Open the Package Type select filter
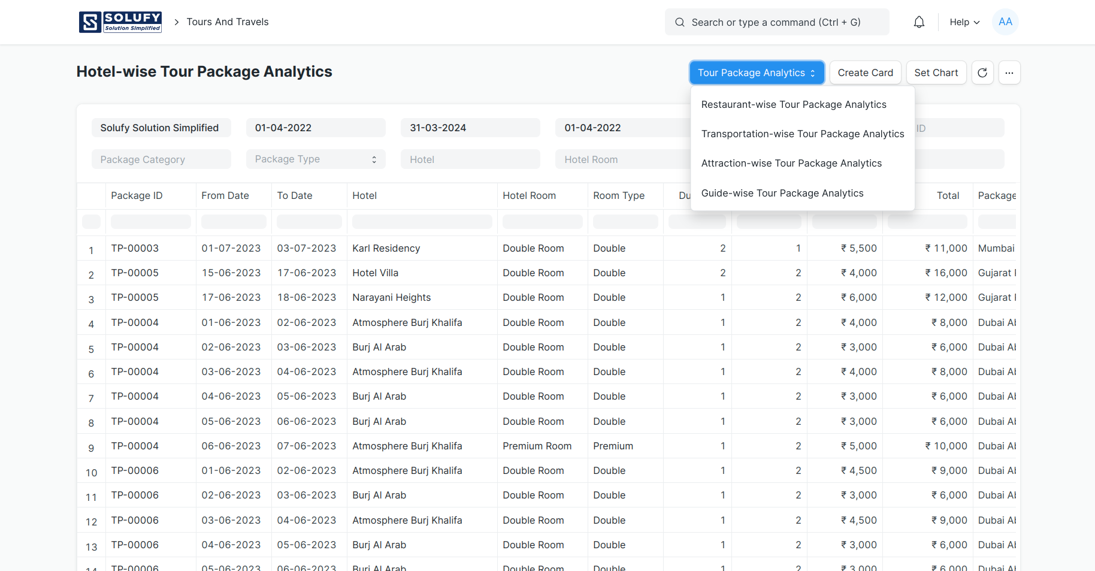This screenshot has width=1095, height=571. pyautogui.click(x=316, y=159)
